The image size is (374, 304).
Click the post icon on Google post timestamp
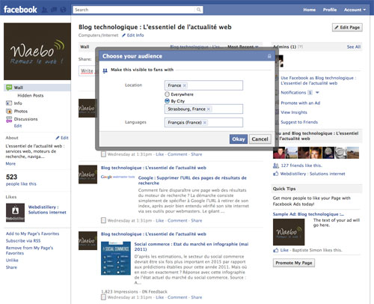point(103,220)
